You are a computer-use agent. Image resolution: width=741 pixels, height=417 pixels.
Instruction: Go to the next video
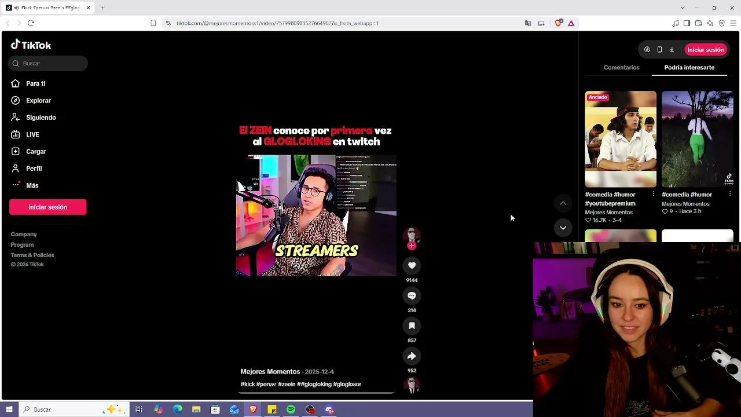tap(563, 228)
